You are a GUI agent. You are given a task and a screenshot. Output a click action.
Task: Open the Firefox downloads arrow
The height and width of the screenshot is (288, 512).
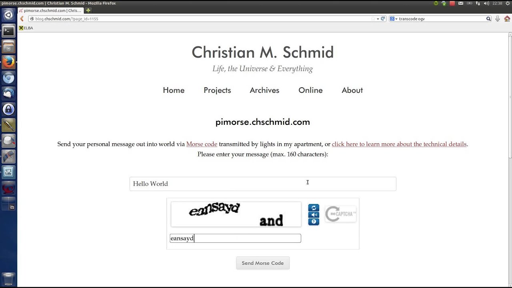pos(498,19)
